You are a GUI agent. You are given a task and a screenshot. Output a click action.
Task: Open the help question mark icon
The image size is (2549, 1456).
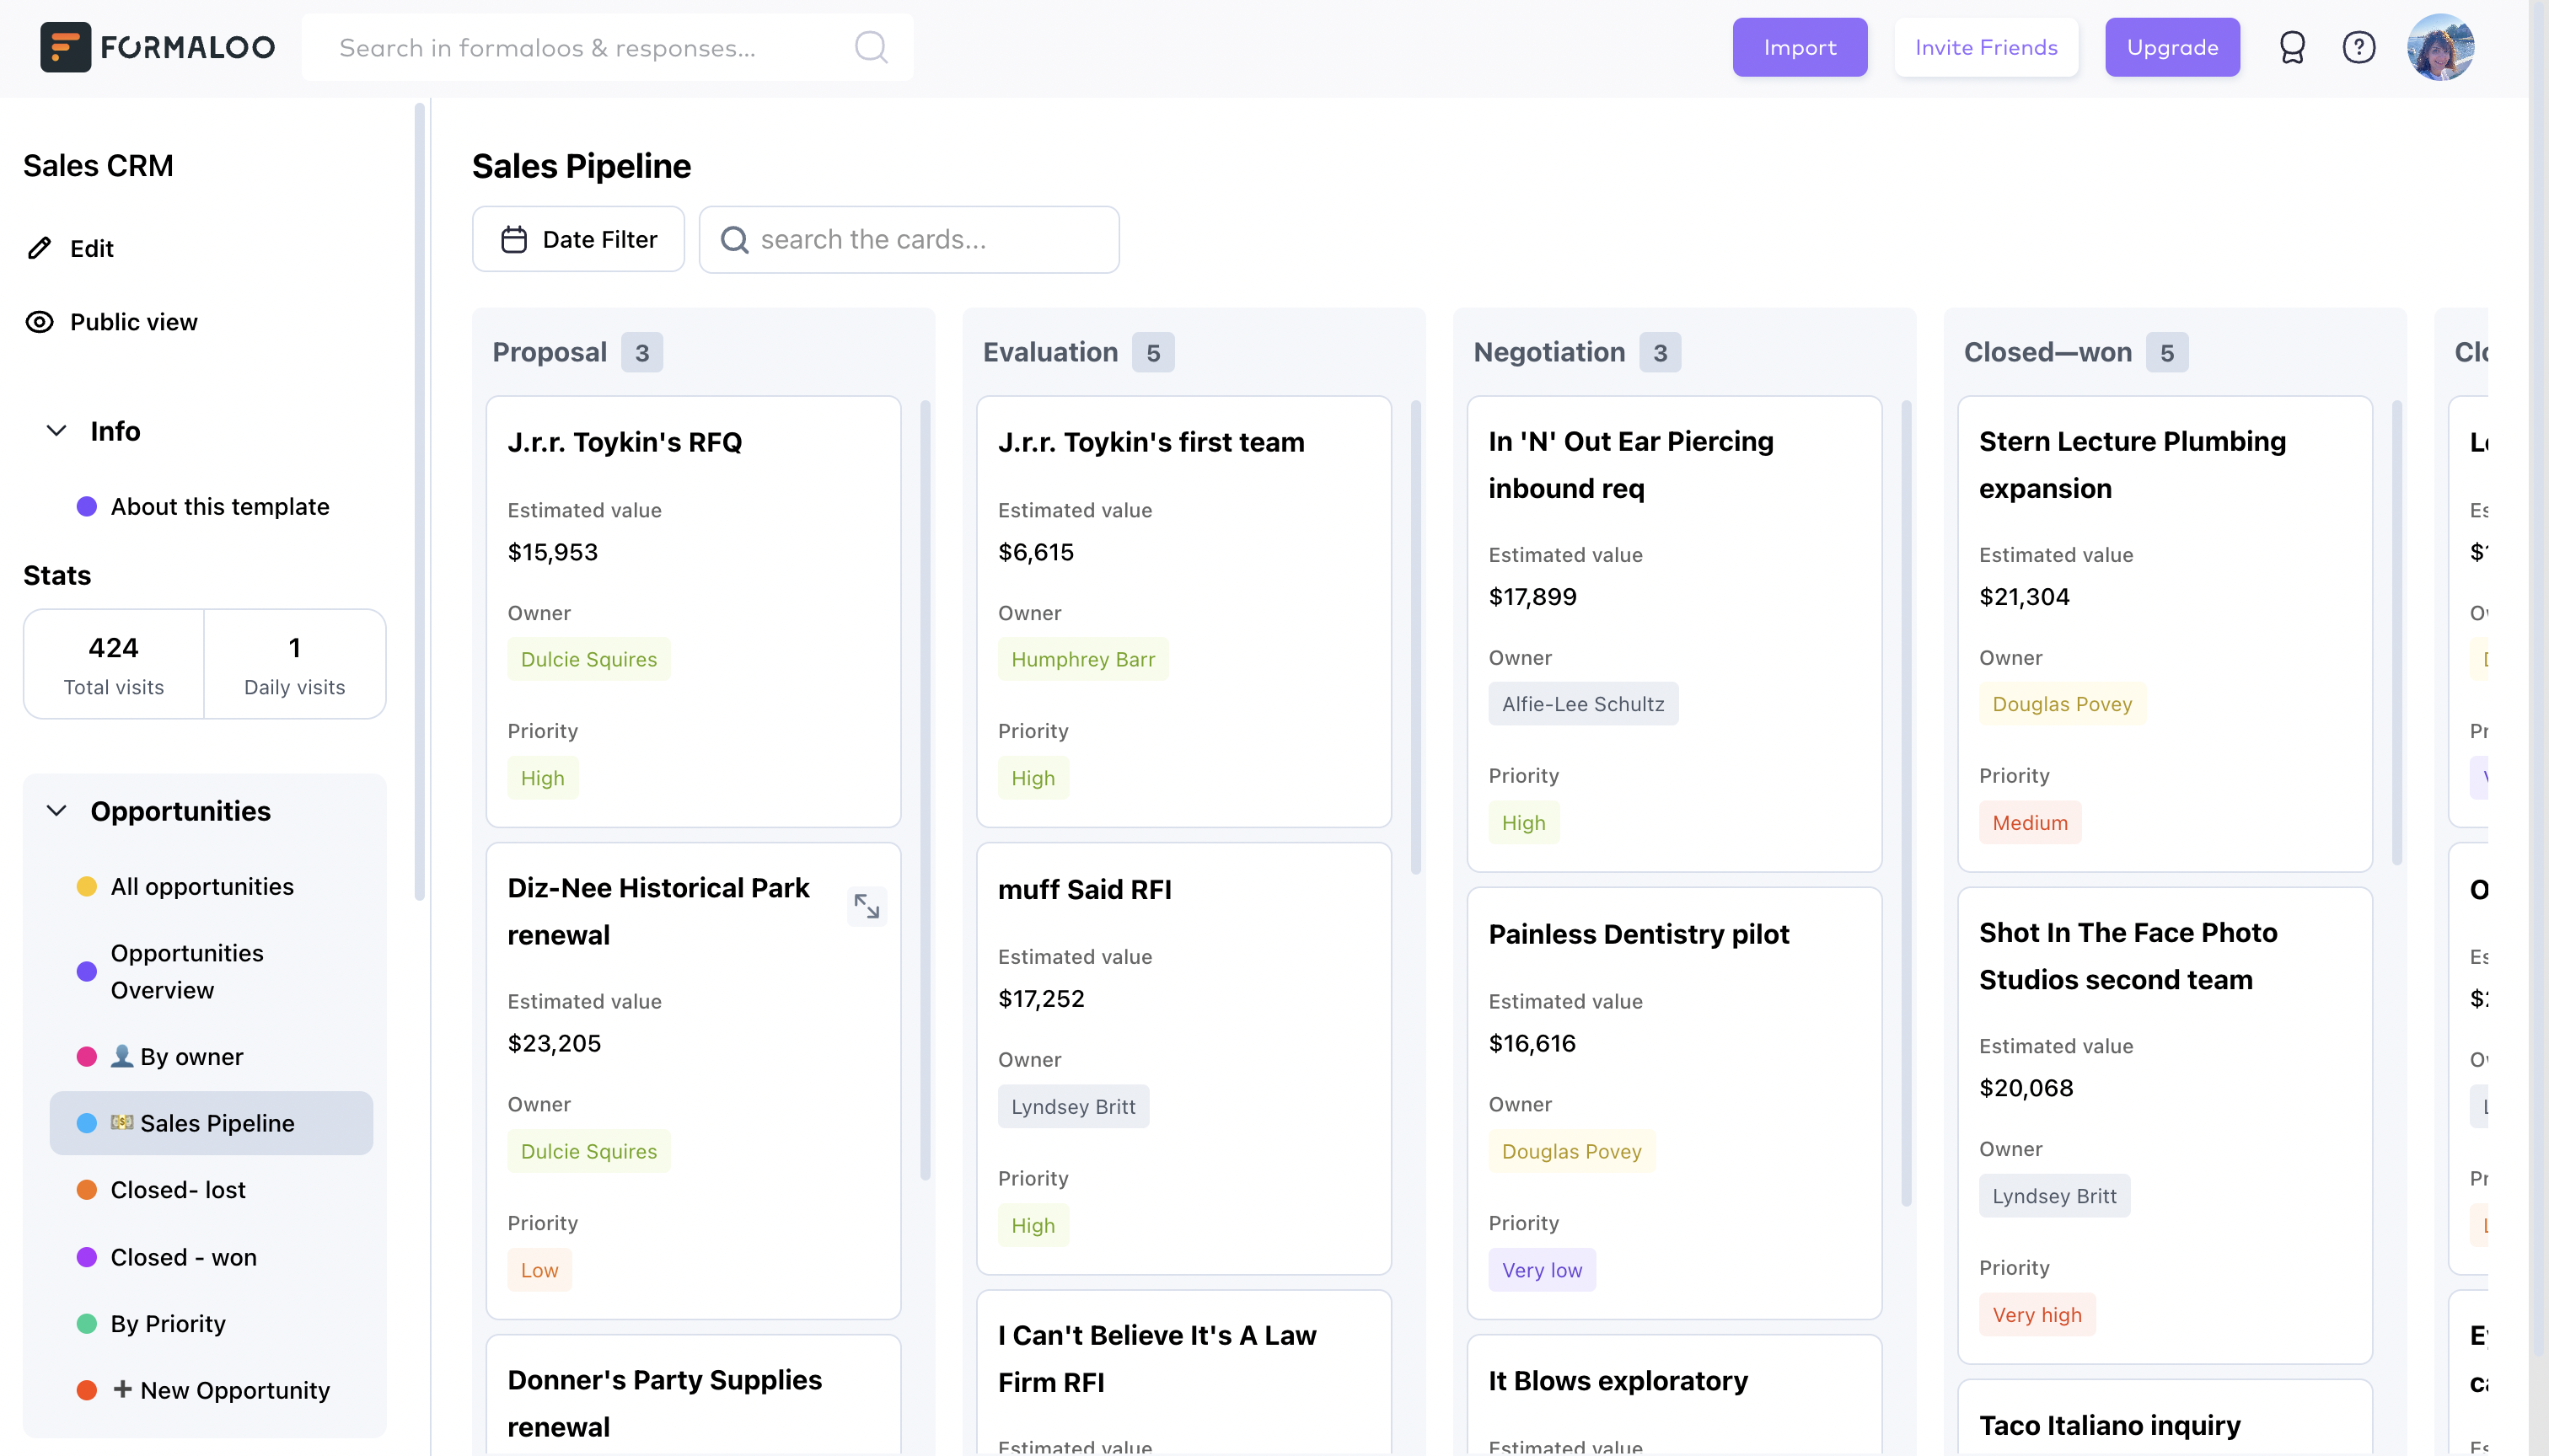[x=2358, y=47]
